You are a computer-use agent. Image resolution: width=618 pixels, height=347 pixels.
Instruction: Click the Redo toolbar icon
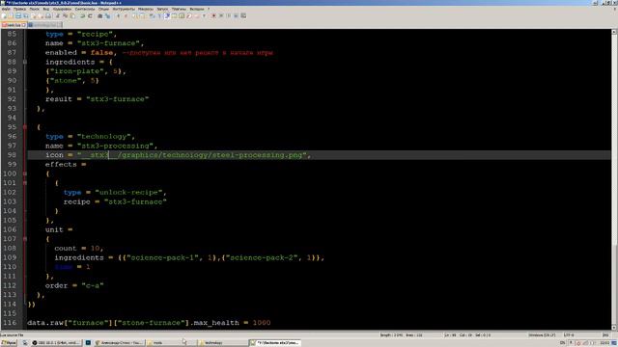(x=90, y=15)
